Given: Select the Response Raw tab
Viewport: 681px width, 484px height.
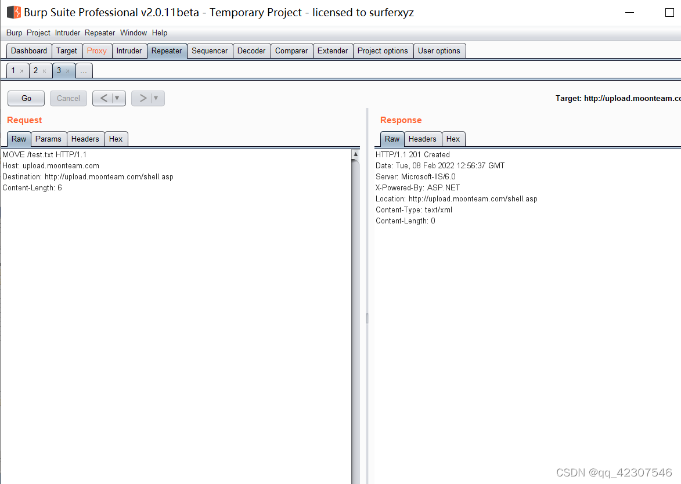Looking at the screenshot, I should 392,139.
